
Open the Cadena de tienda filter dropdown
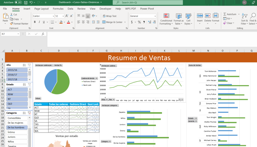coord(97,78)
